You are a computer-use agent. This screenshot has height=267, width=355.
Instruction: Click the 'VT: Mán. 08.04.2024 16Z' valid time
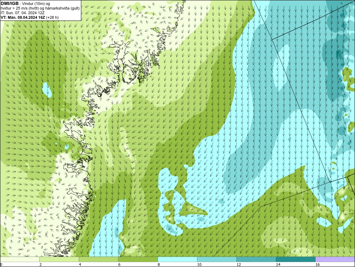(x=23, y=17)
